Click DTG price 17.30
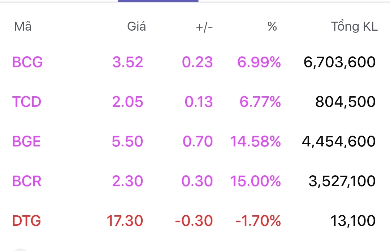This screenshot has height=251, width=390. pos(125,220)
